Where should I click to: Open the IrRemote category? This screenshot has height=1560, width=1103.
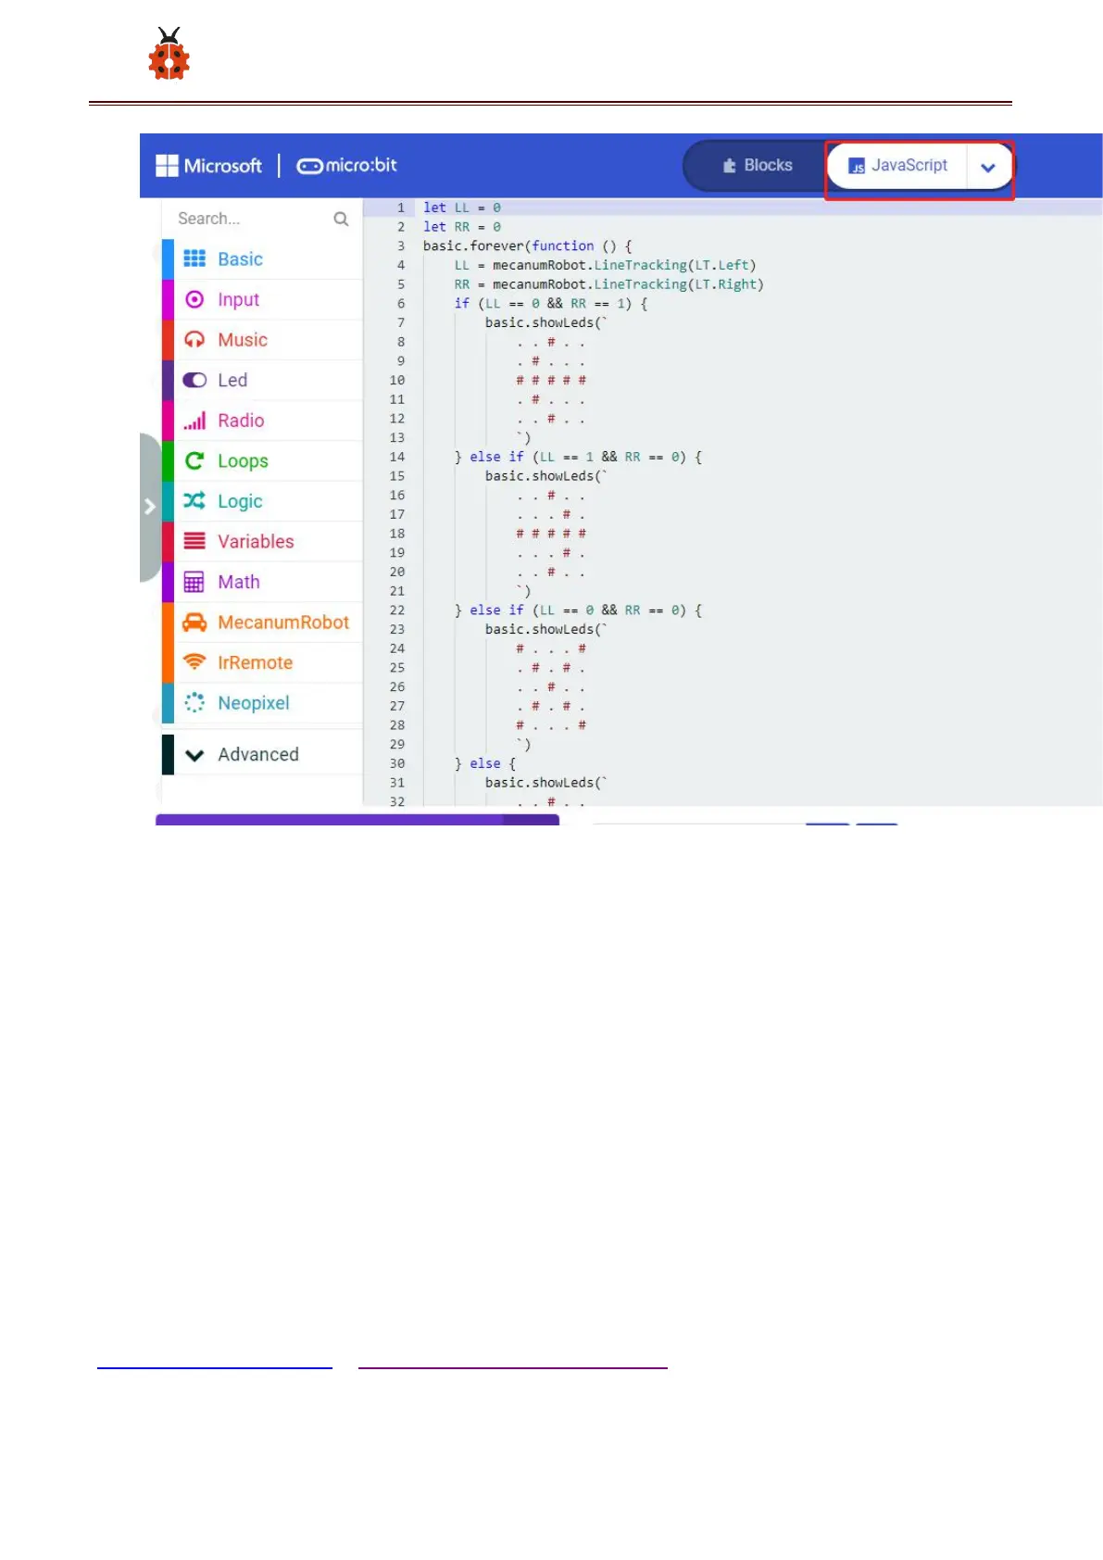[262, 662]
